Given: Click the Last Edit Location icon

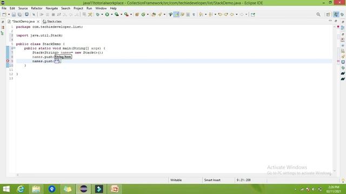Looking at the screenshot, I should [220, 15].
